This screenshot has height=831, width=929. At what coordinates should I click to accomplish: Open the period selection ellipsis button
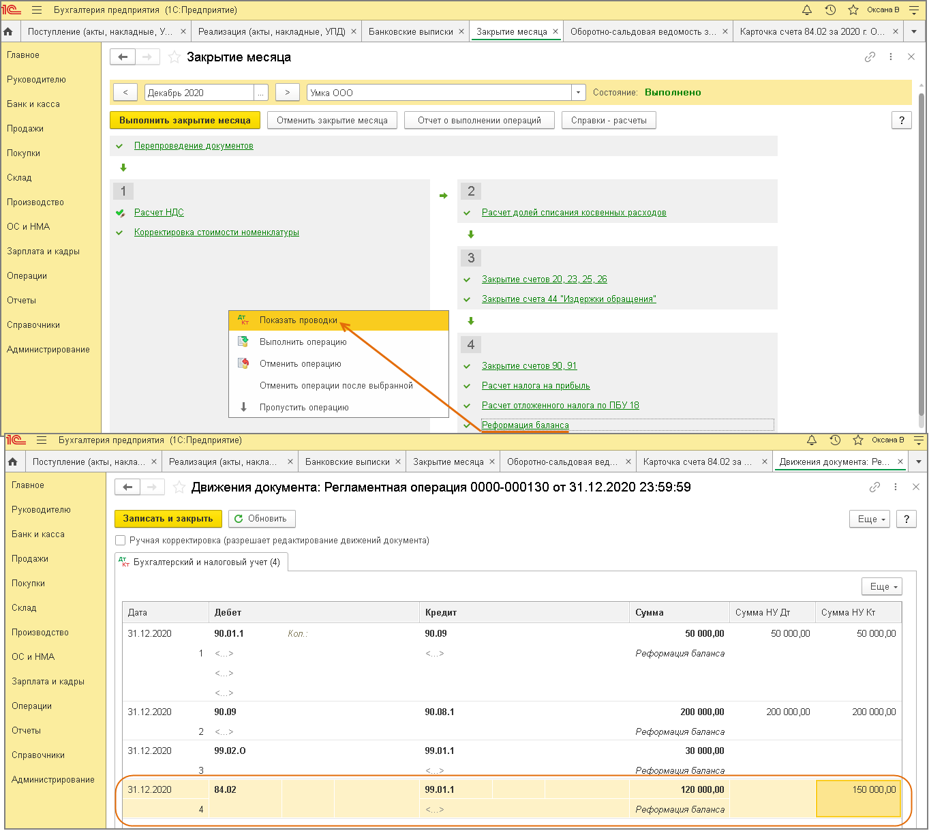(261, 93)
